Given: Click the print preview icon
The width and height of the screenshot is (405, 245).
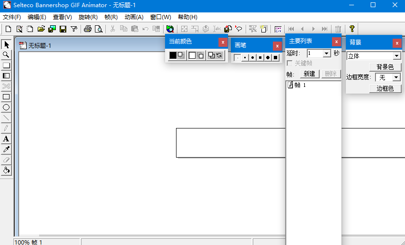Looking at the screenshot, I should [x=99, y=29].
